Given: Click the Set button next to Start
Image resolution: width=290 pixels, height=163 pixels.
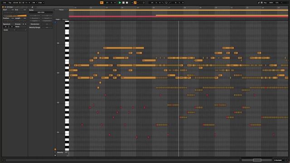Looking at the screenshot, I should [x=13, y=10].
